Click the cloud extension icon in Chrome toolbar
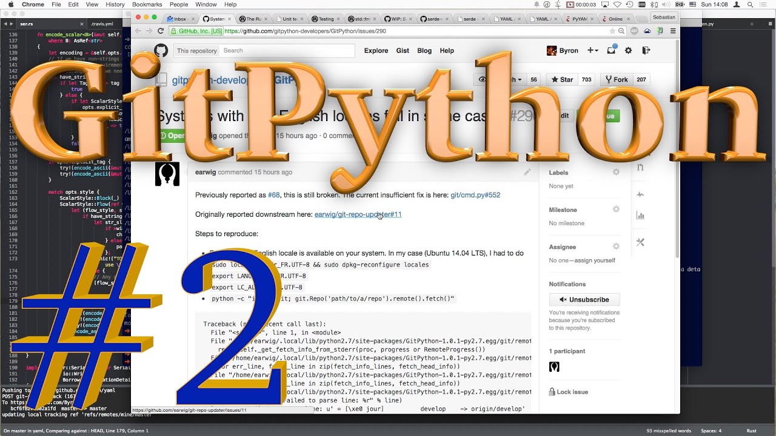 [647, 31]
